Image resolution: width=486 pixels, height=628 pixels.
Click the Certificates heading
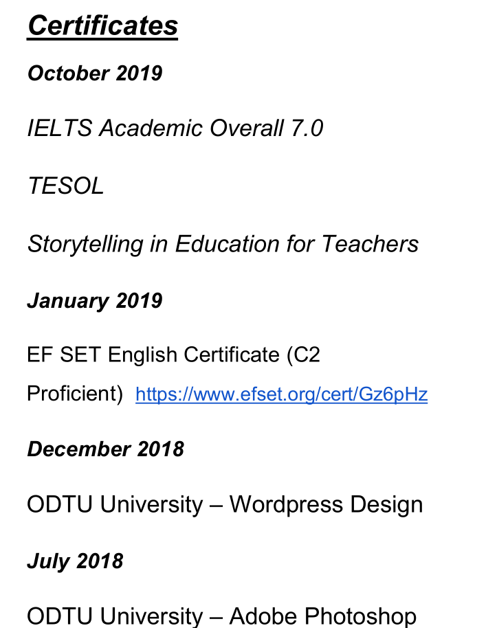(x=102, y=25)
